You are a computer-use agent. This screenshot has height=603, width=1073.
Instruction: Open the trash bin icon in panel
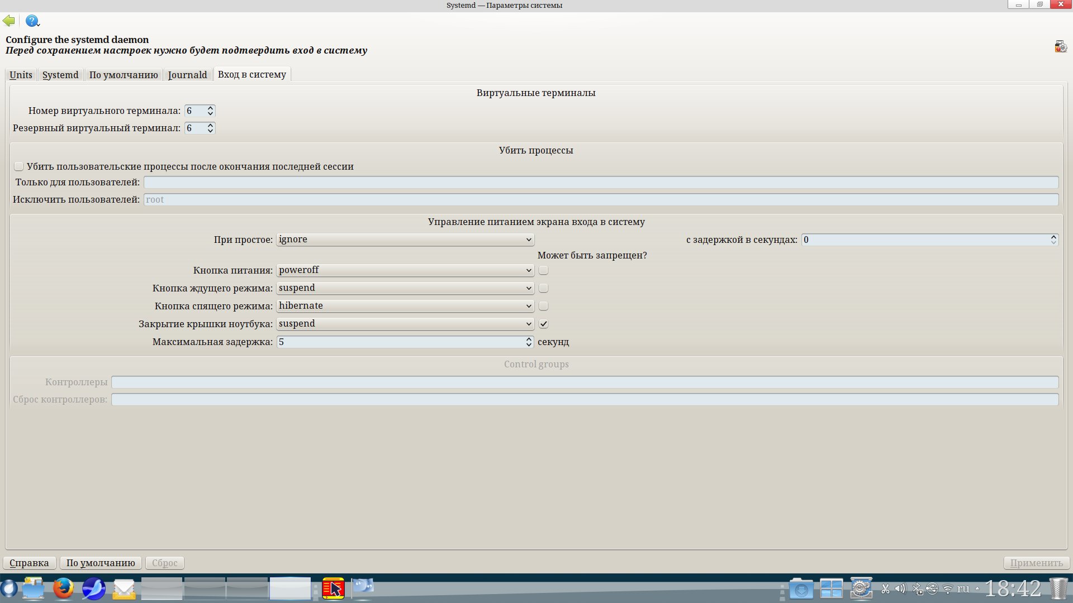point(1058,588)
